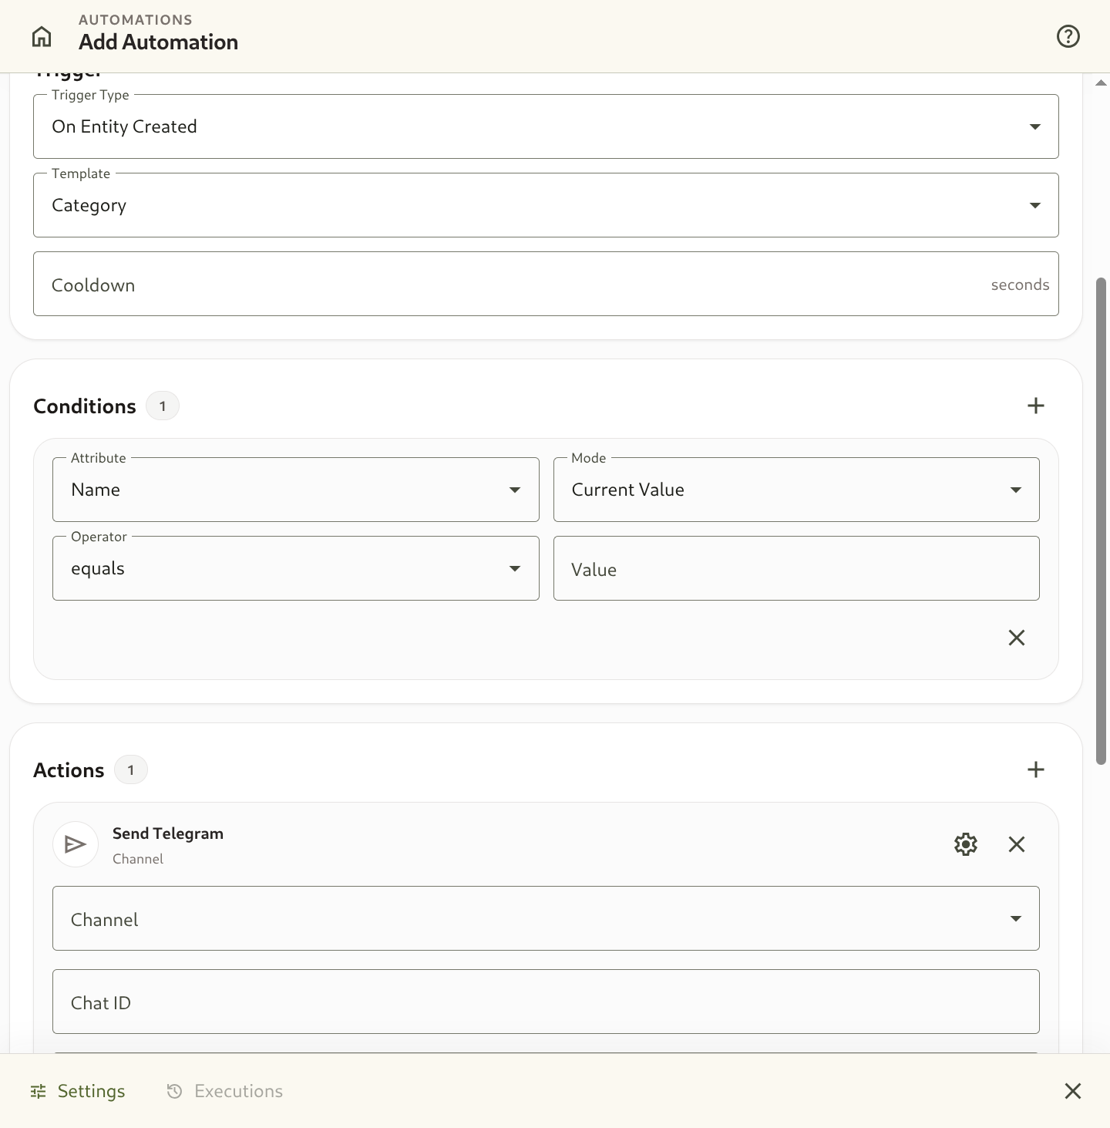Close the Add Automation panel
Screen dimensions: 1110x1128
1073,1091
